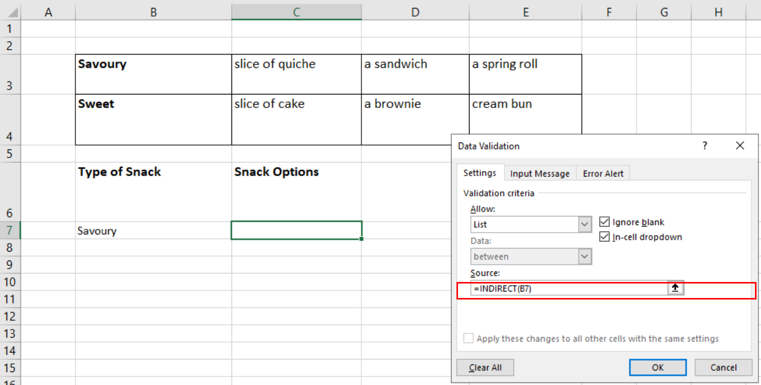Click the Clear All button
The width and height of the screenshot is (761, 385).
(x=485, y=367)
